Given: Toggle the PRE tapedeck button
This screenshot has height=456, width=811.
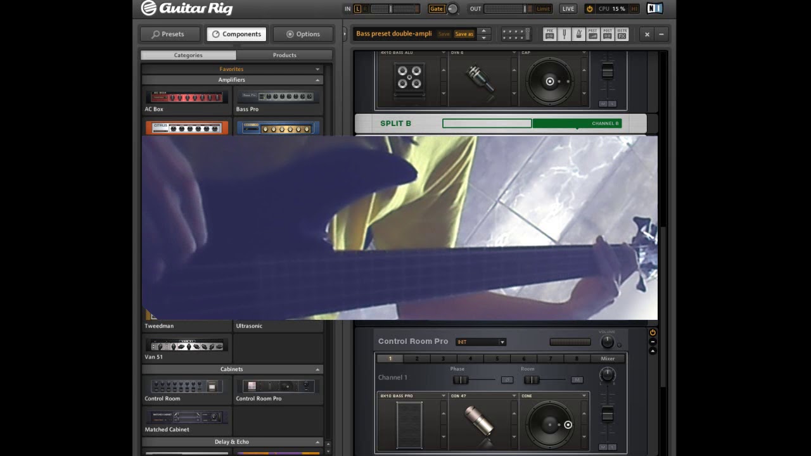Looking at the screenshot, I should [x=549, y=34].
